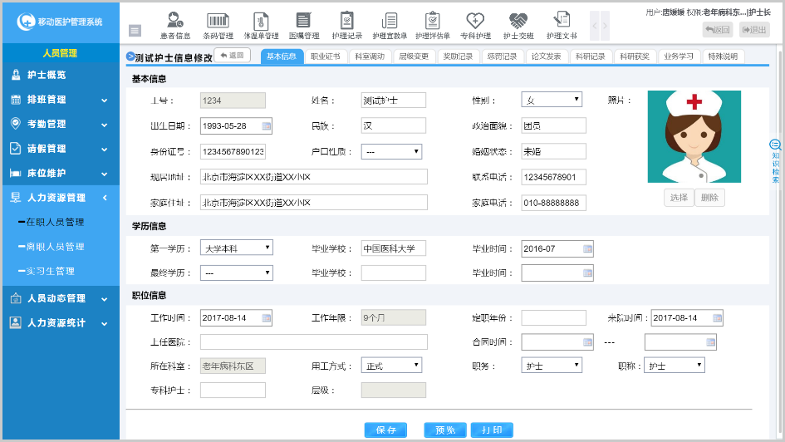
Task: Click the 上任医院 input field
Action: [313, 342]
